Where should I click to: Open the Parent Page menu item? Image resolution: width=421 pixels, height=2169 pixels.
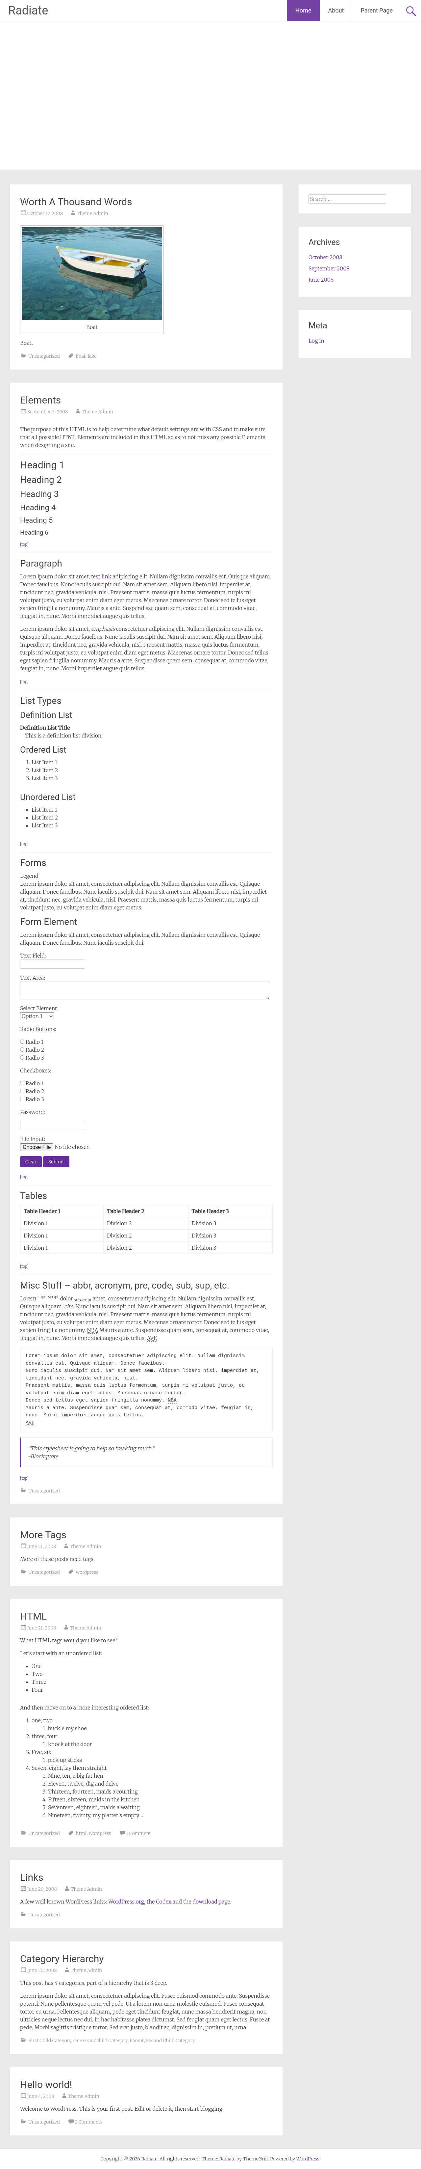coord(377,11)
